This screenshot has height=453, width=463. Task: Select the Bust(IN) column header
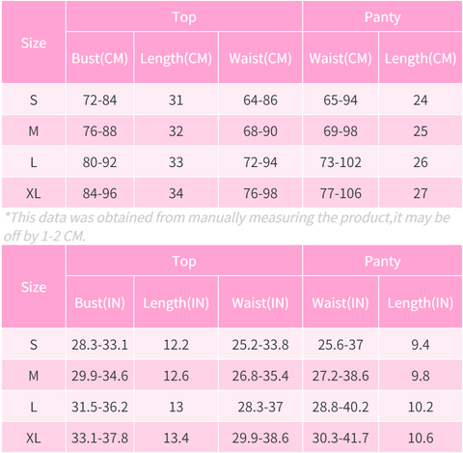tap(99, 302)
